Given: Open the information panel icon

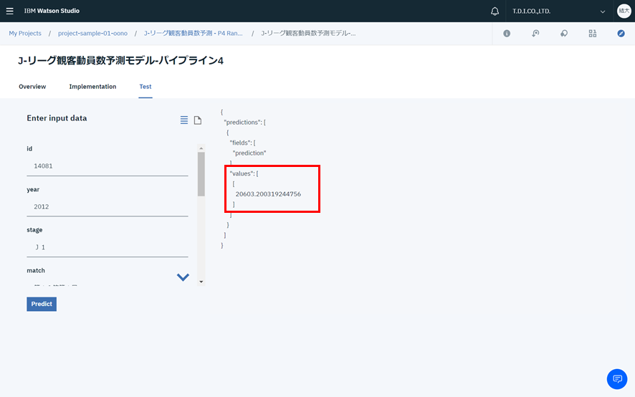Looking at the screenshot, I should tap(507, 34).
